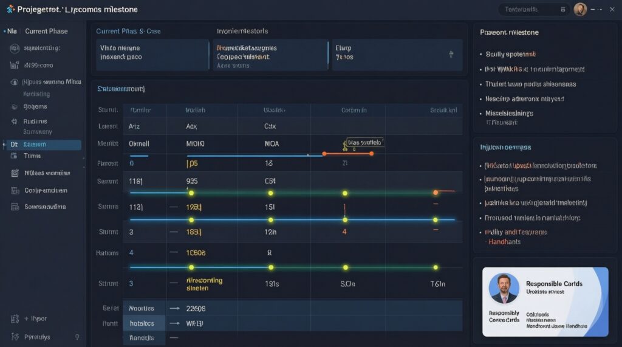Open the Current Phase tab in sidebar
The image size is (622, 347).
(46, 31)
